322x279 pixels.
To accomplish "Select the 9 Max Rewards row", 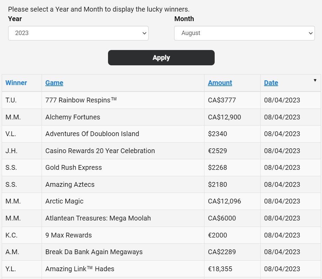I will [x=68, y=235].
